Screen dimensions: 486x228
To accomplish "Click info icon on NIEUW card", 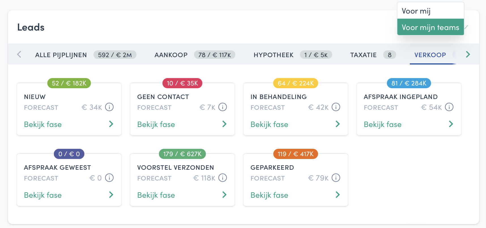I will [109, 107].
